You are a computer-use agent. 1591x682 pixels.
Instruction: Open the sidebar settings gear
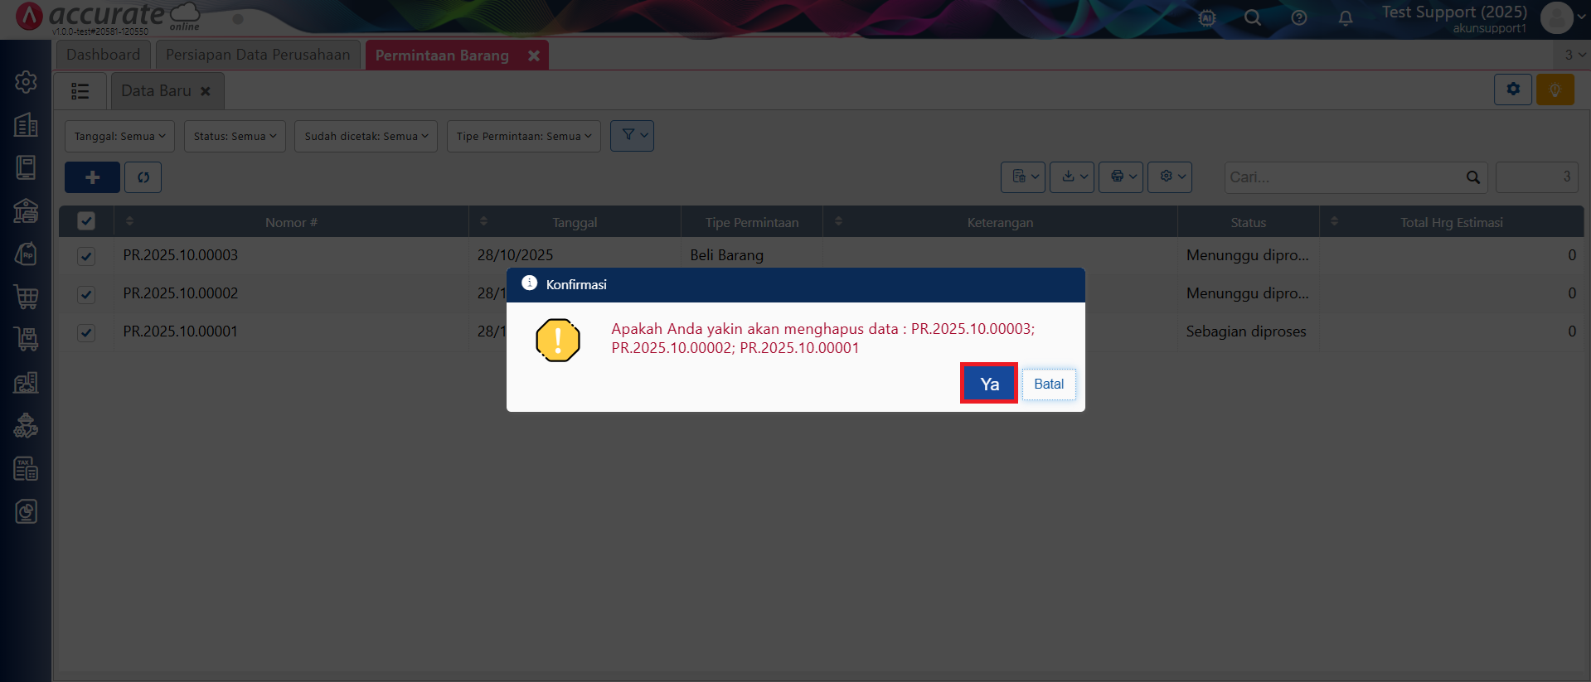(26, 82)
